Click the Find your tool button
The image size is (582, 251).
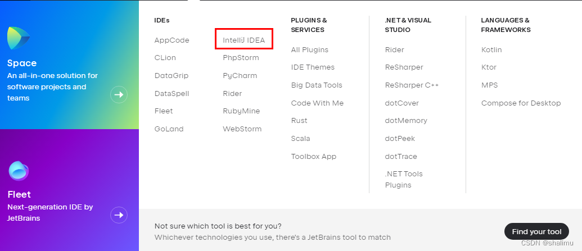(536, 232)
